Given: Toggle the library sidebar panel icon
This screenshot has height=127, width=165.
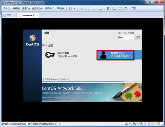Looking at the screenshot, I should pos(109,9).
